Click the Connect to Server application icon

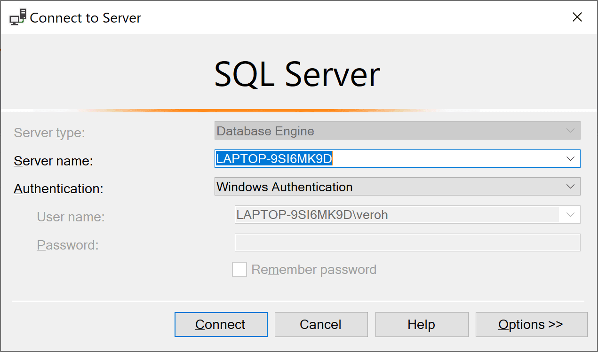pos(17,17)
